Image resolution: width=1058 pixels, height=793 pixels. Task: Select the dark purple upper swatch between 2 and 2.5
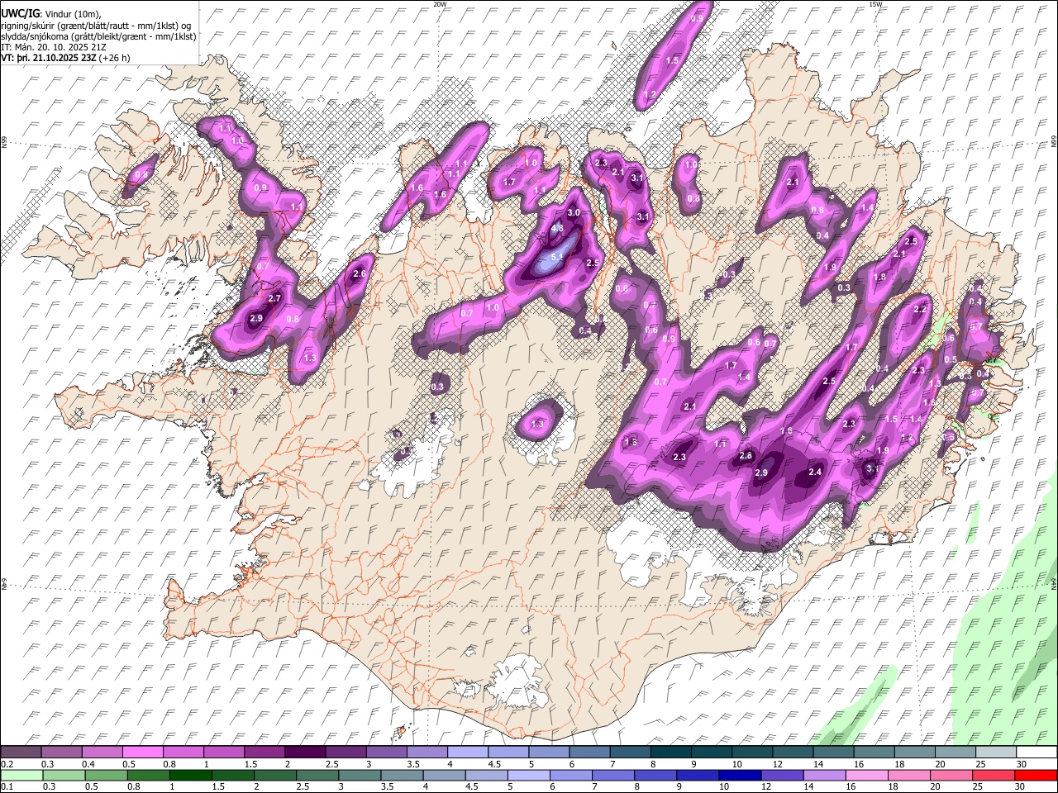(304, 752)
